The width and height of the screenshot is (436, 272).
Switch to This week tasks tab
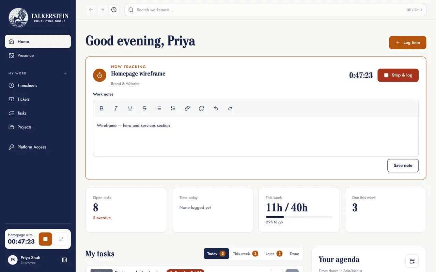click(245, 254)
